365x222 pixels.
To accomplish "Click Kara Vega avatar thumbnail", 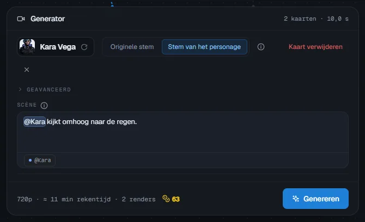I will pyautogui.click(x=27, y=47).
